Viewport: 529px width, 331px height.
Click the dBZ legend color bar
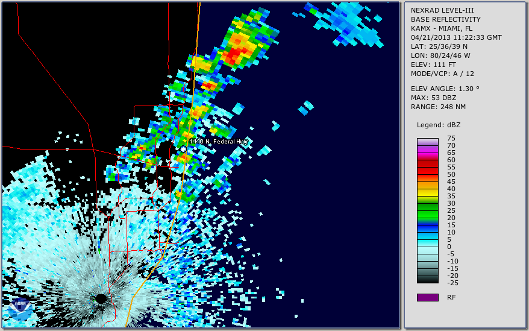coord(428,210)
